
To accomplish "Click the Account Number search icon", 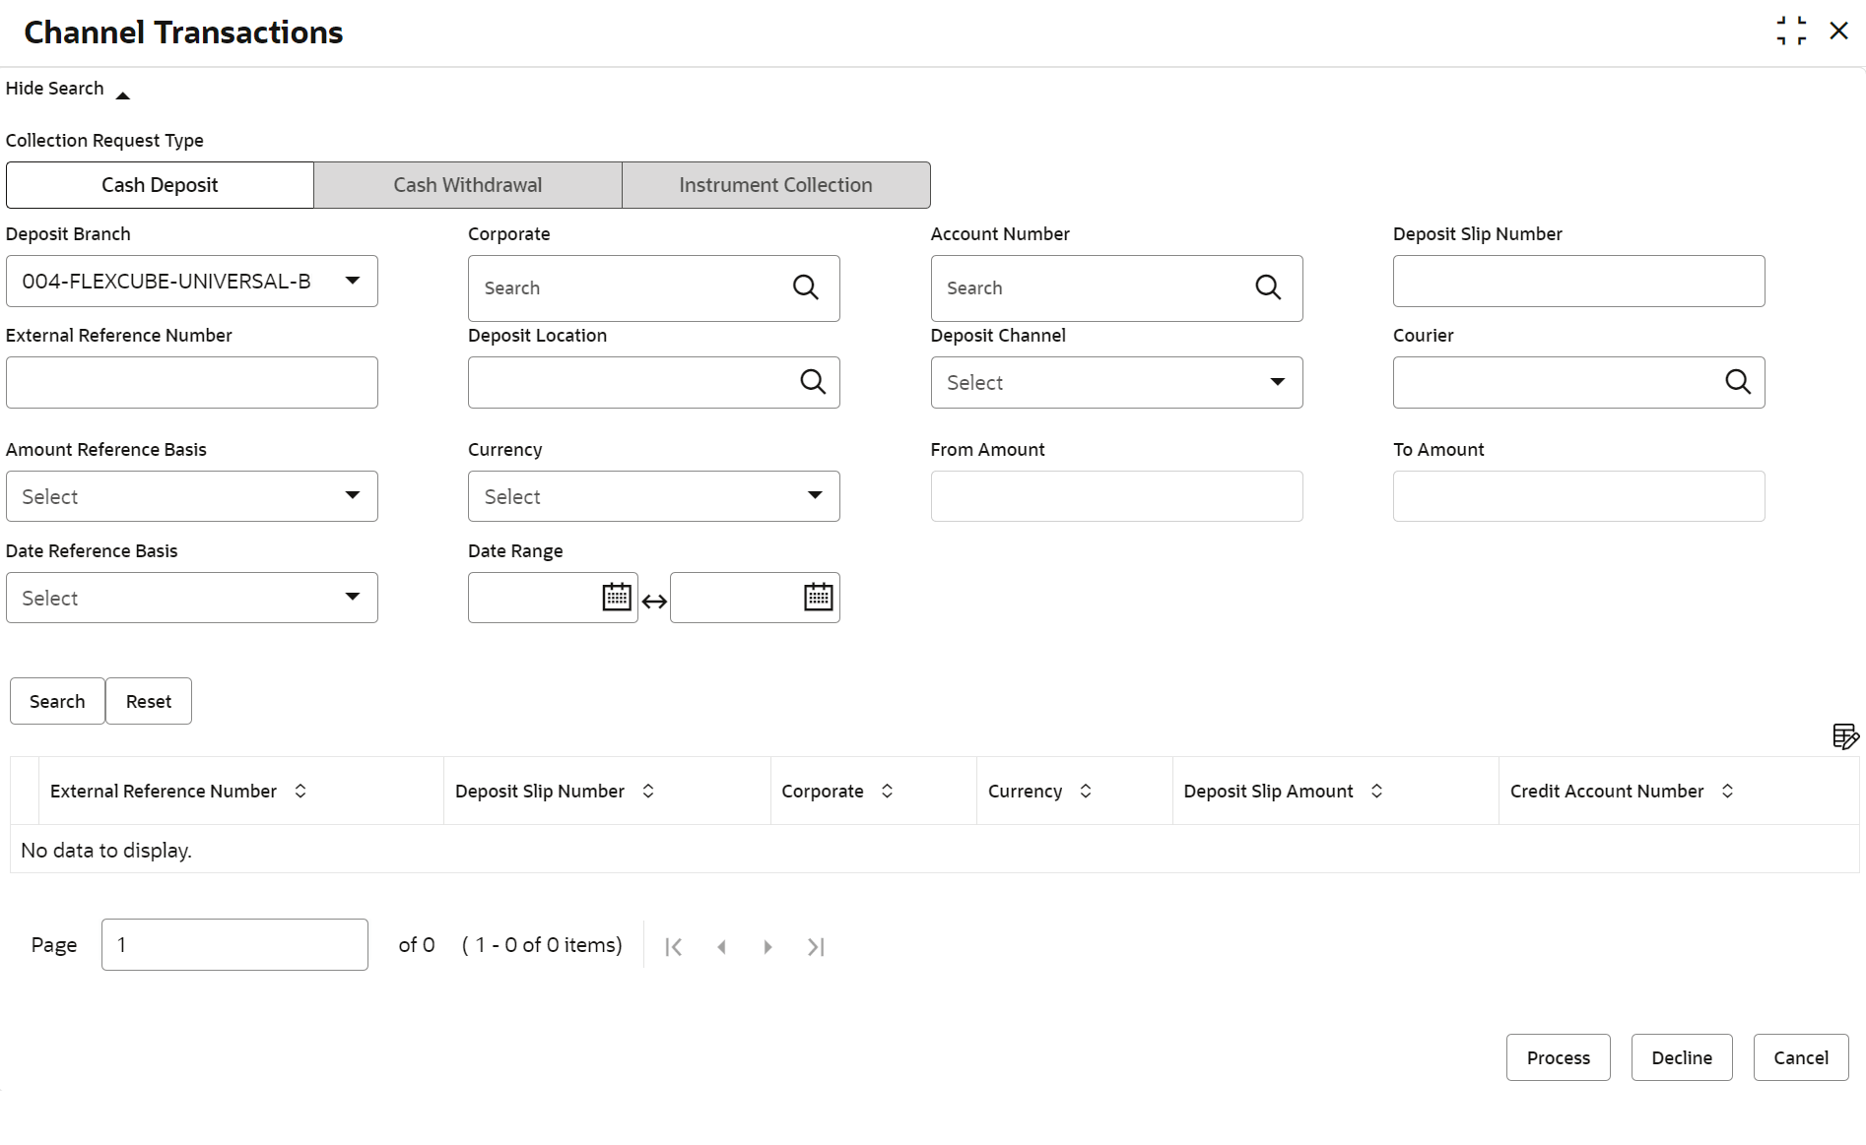I will point(1268,287).
